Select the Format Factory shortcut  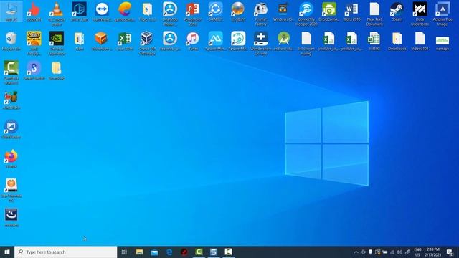coord(261,14)
